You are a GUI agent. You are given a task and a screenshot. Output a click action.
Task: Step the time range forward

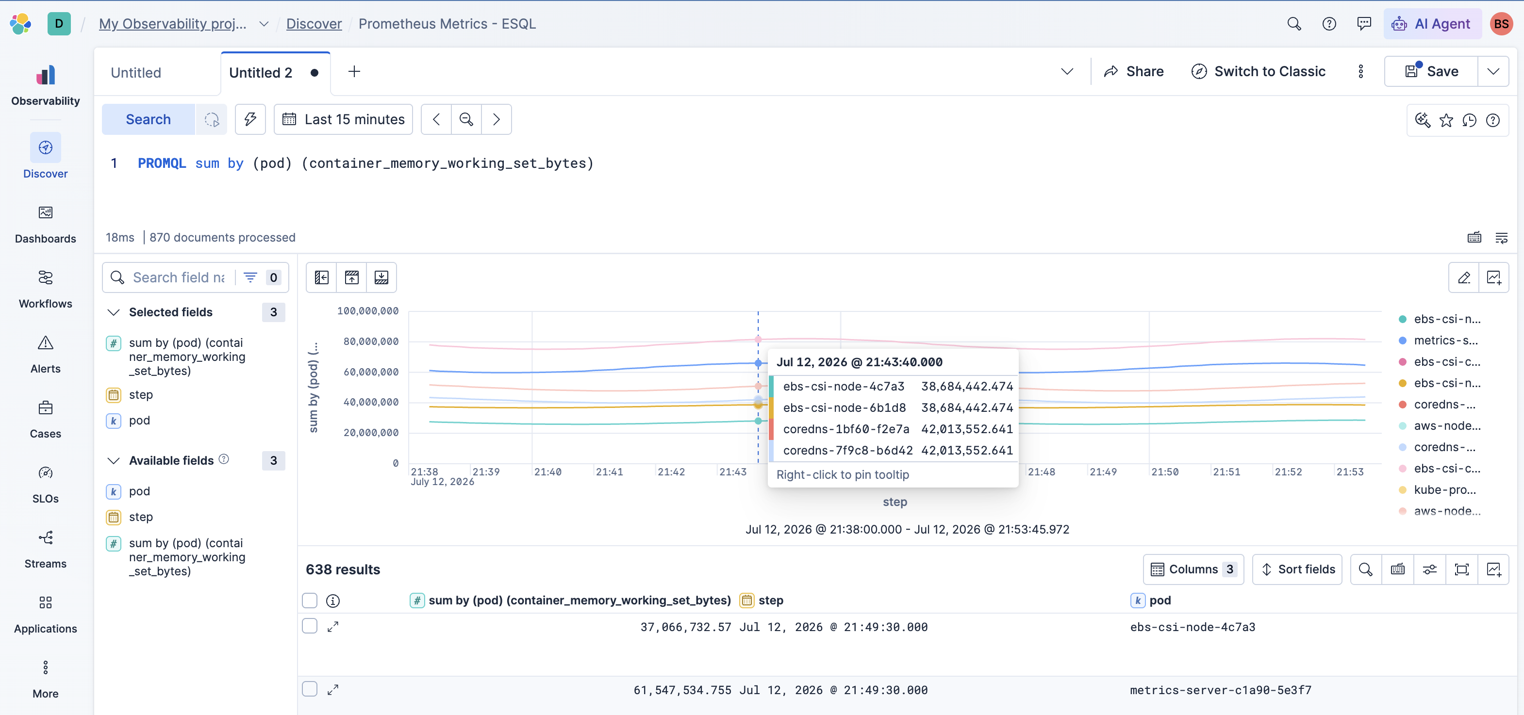[497, 119]
